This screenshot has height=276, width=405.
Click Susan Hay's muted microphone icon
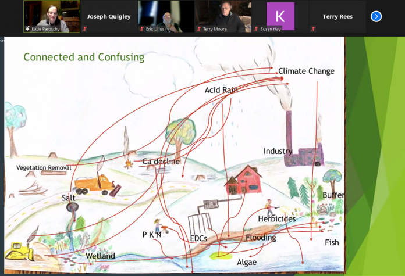tap(256, 28)
